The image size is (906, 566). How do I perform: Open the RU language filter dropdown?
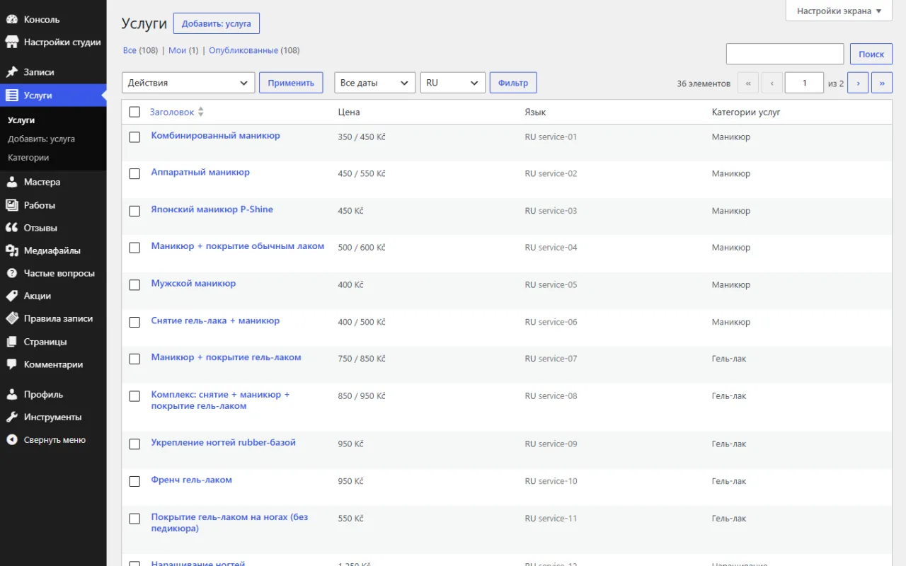[452, 83]
